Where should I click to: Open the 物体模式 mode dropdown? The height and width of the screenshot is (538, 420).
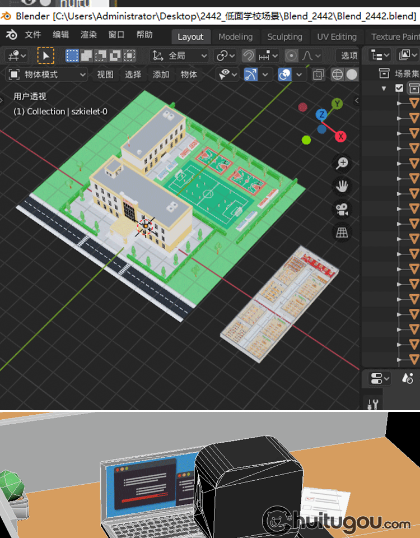click(x=46, y=75)
